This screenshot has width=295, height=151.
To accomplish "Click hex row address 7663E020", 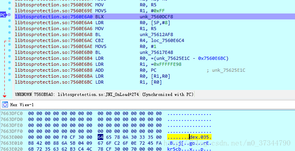I will point(12,149).
